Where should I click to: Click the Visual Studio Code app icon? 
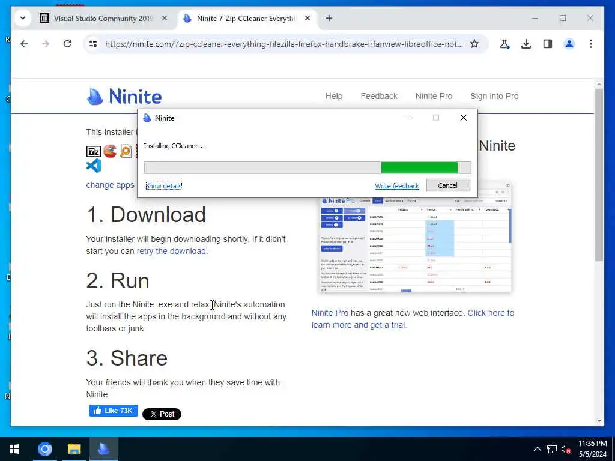click(93, 166)
